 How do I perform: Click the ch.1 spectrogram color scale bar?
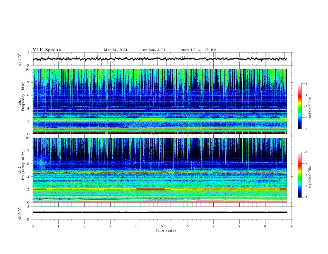pos(300,106)
